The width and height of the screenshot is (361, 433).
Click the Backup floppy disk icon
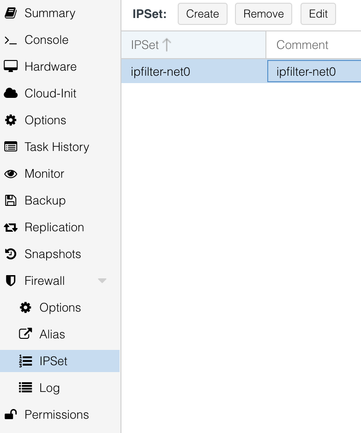(11, 201)
